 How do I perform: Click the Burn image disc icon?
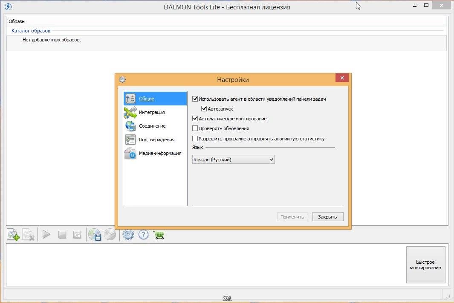(x=110, y=235)
